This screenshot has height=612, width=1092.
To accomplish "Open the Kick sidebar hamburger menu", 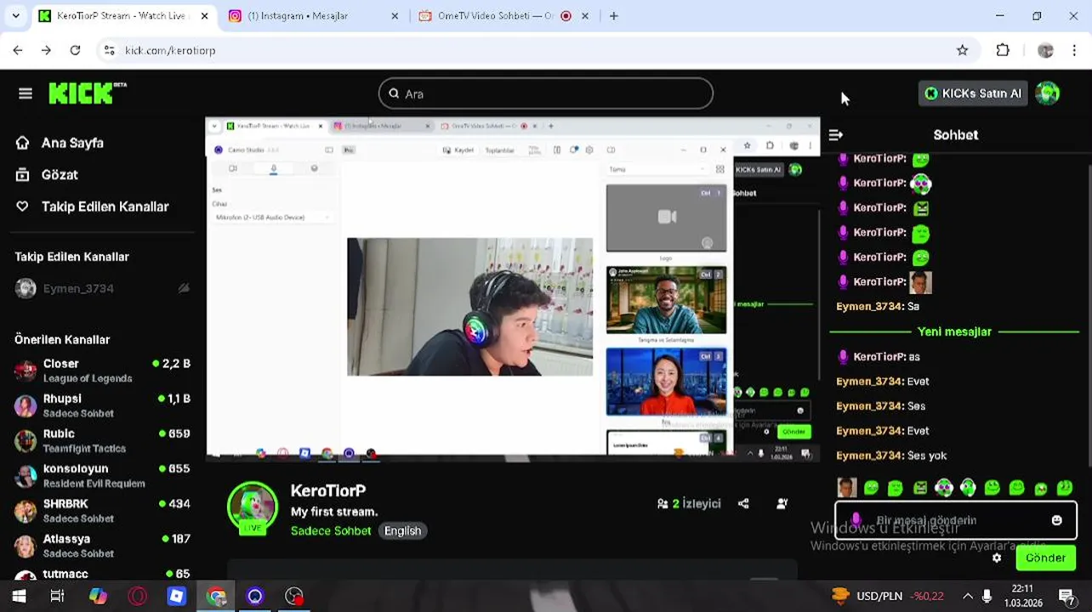I will 25,93.
